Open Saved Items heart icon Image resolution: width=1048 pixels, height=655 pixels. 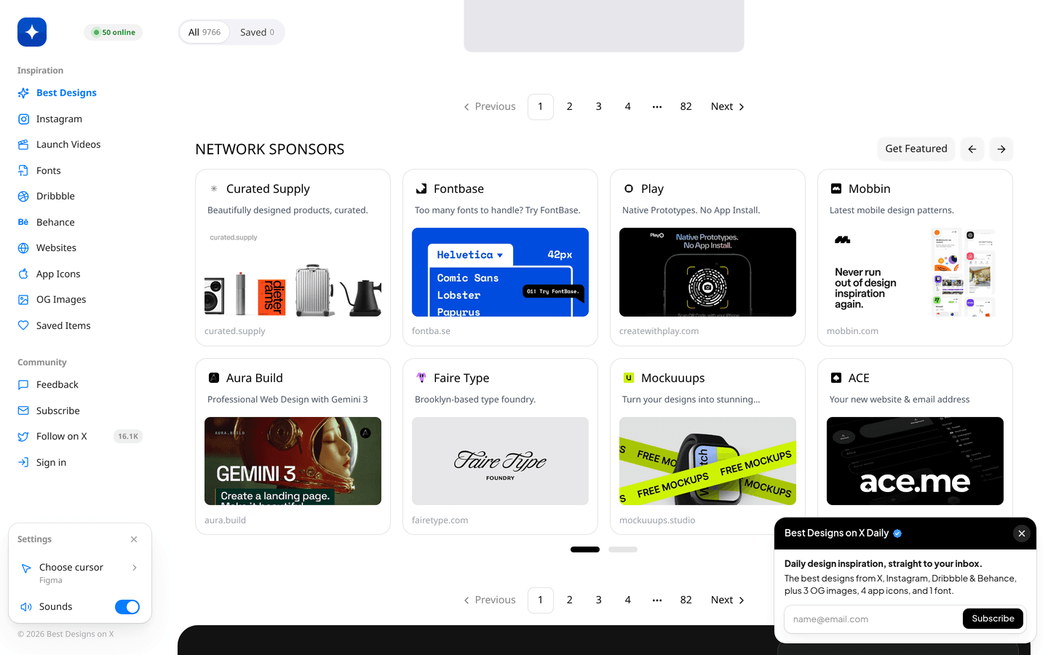23,325
